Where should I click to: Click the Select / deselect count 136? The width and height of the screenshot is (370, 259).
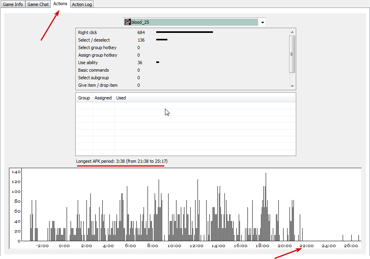point(141,40)
